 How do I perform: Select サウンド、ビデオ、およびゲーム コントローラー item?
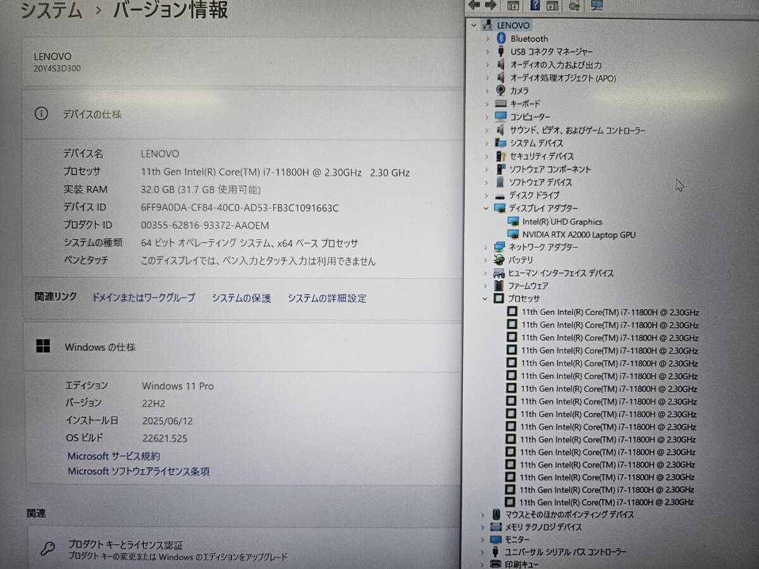577,130
